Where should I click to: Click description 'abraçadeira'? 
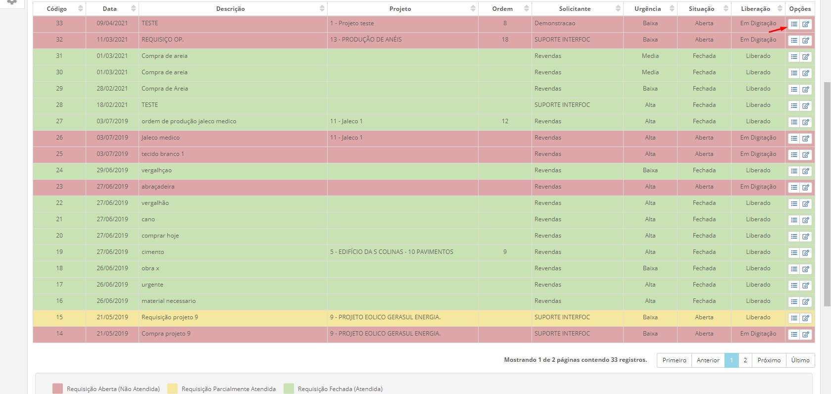[x=158, y=187]
